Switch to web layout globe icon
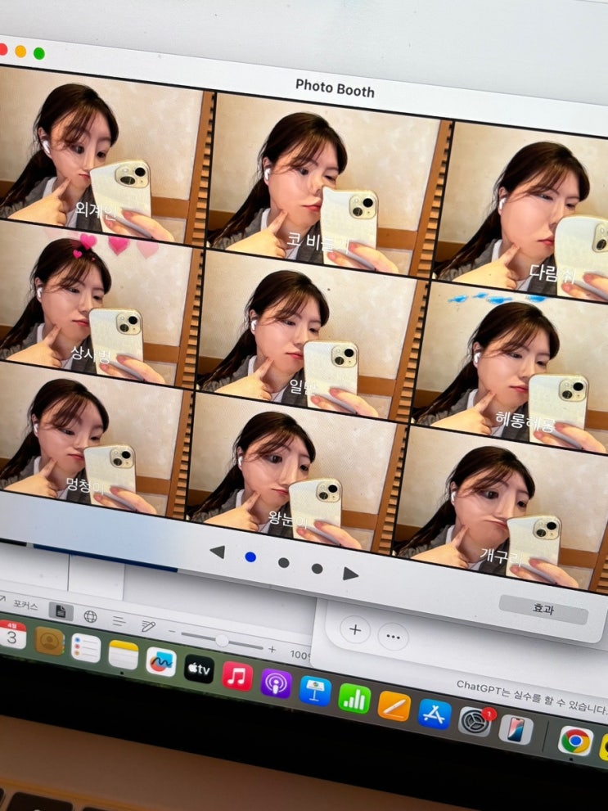Image resolution: width=608 pixels, height=811 pixels. point(91,616)
